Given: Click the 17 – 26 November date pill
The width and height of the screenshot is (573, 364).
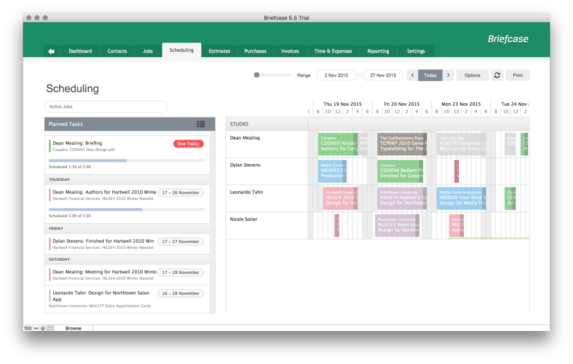Looking at the screenshot, I should point(180,193).
